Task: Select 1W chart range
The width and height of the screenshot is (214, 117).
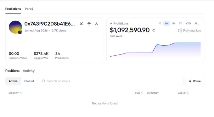Action: tap(166, 23)
